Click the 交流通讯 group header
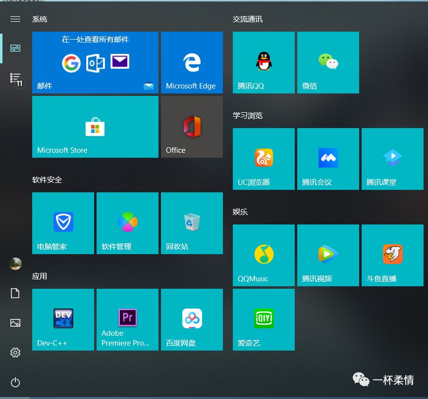The height and width of the screenshot is (399, 428). (x=248, y=19)
